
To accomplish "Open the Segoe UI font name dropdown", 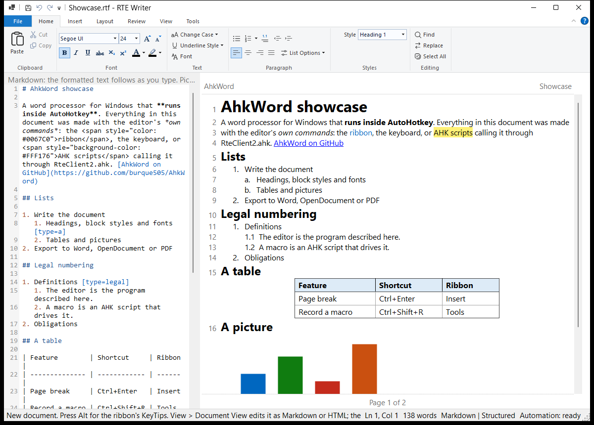I will [115, 39].
